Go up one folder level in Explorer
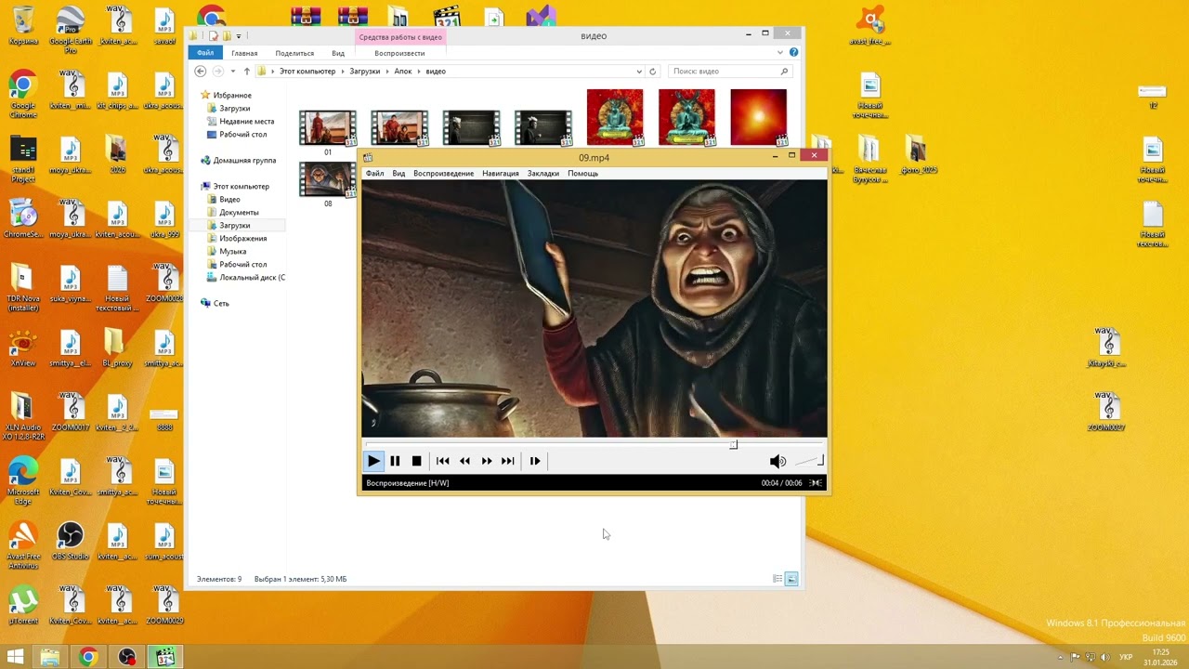This screenshot has width=1189, height=669. 246,72
